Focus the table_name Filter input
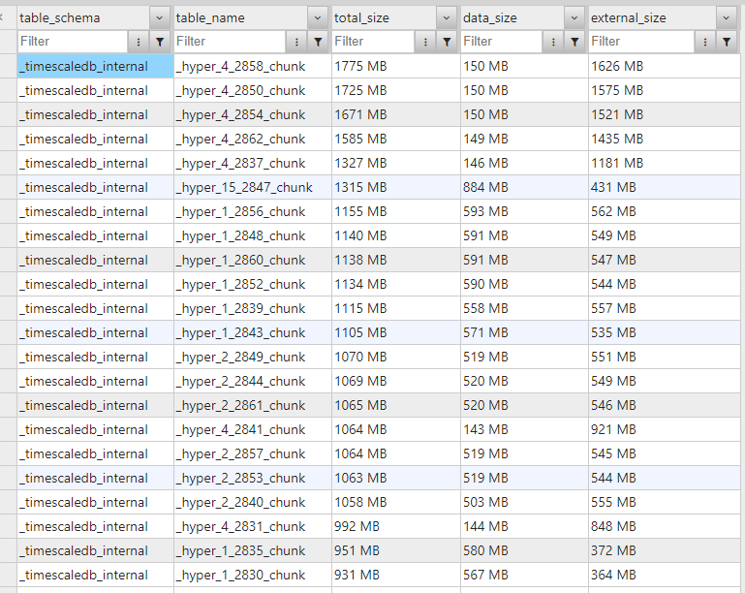This screenshot has height=593, width=745. point(230,42)
